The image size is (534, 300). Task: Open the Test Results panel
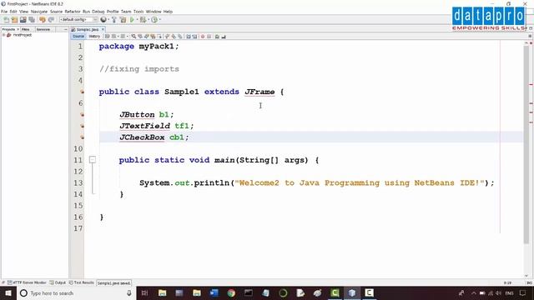point(82,282)
